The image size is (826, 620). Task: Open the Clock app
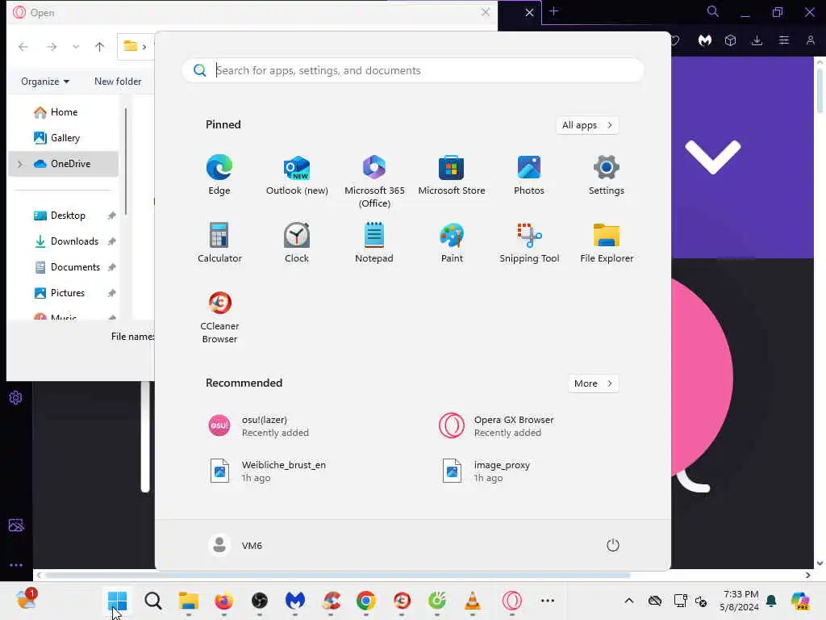coord(297,242)
